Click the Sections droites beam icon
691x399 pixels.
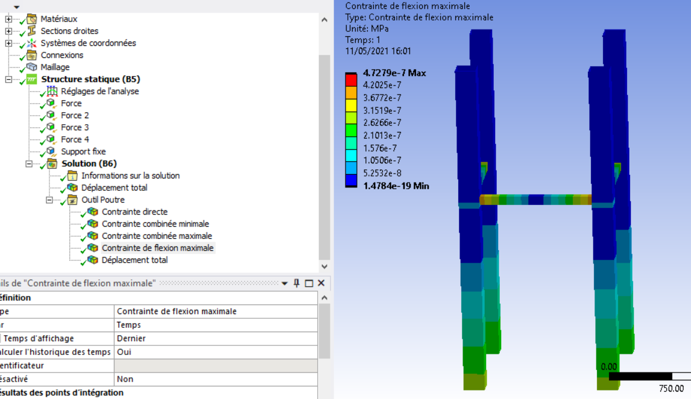pyautogui.click(x=31, y=31)
